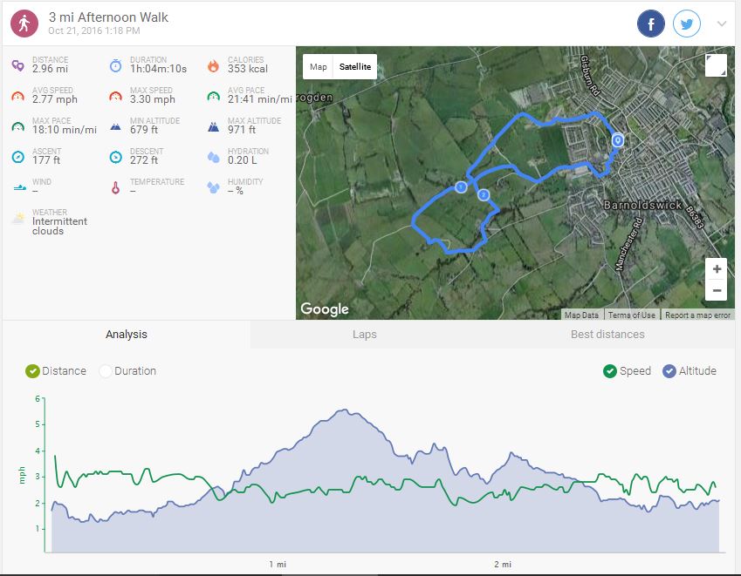Click the pink walking activity icon

click(24, 24)
